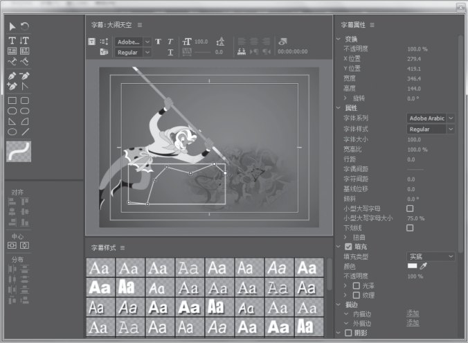Image resolution: width=468 pixels, height=343 pixels.
Task: Open 字幕样式 panel menu
Action: pyautogui.click(x=123, y=247)
